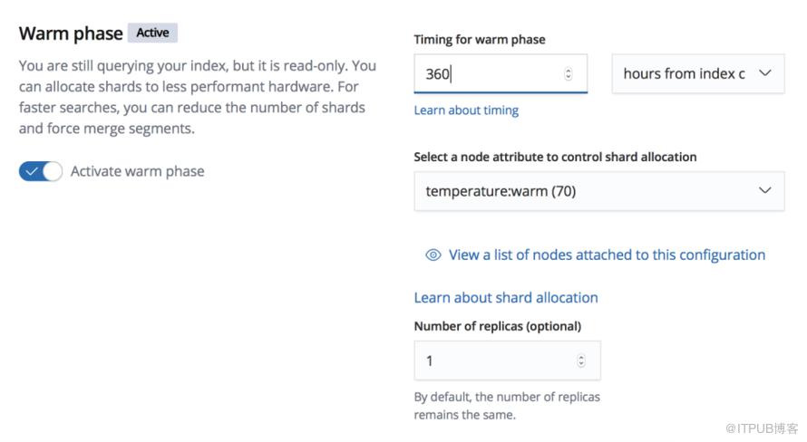Click the spinner arrows in Number of replicas
807x442 pixels.
tap(581, 360)
